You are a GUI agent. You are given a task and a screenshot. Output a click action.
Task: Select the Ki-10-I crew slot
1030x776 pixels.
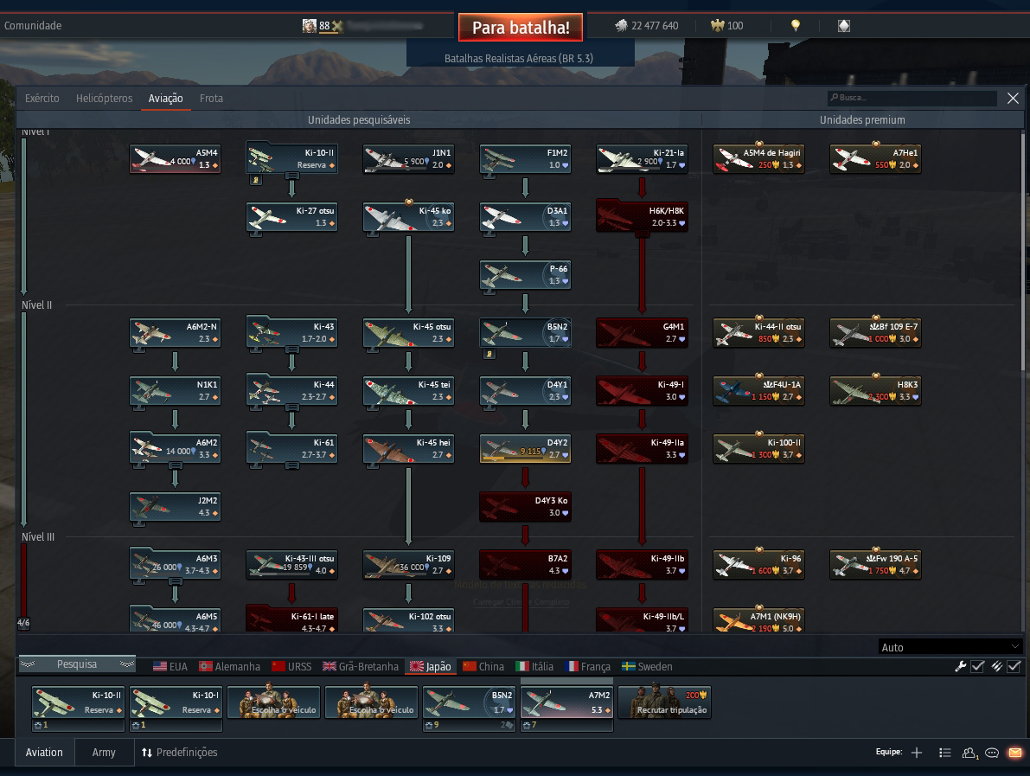[176, 703]
